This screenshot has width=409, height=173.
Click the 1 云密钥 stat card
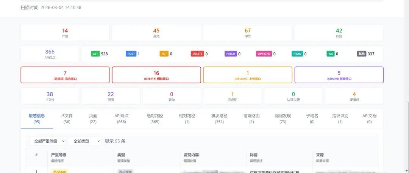pyautogui.click(x=233, y=96)
